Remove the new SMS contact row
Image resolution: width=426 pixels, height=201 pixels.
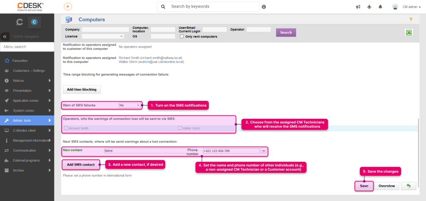tap(263, 151)
